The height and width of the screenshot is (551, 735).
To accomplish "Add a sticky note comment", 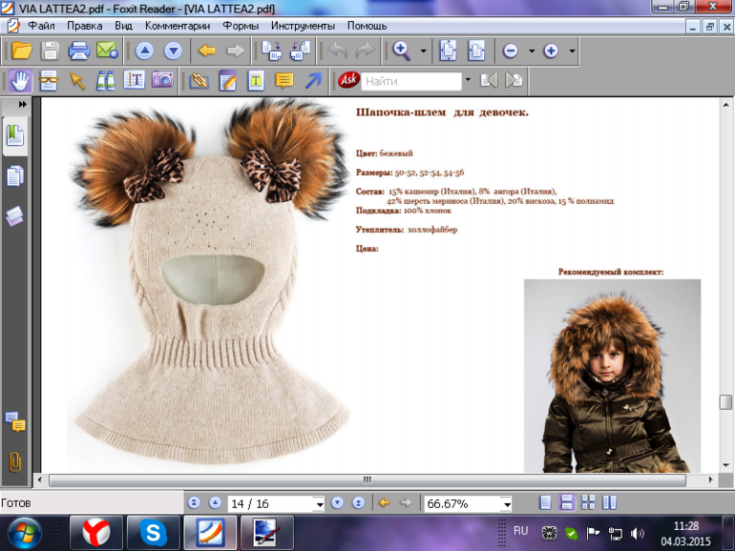I will (284, 81).
